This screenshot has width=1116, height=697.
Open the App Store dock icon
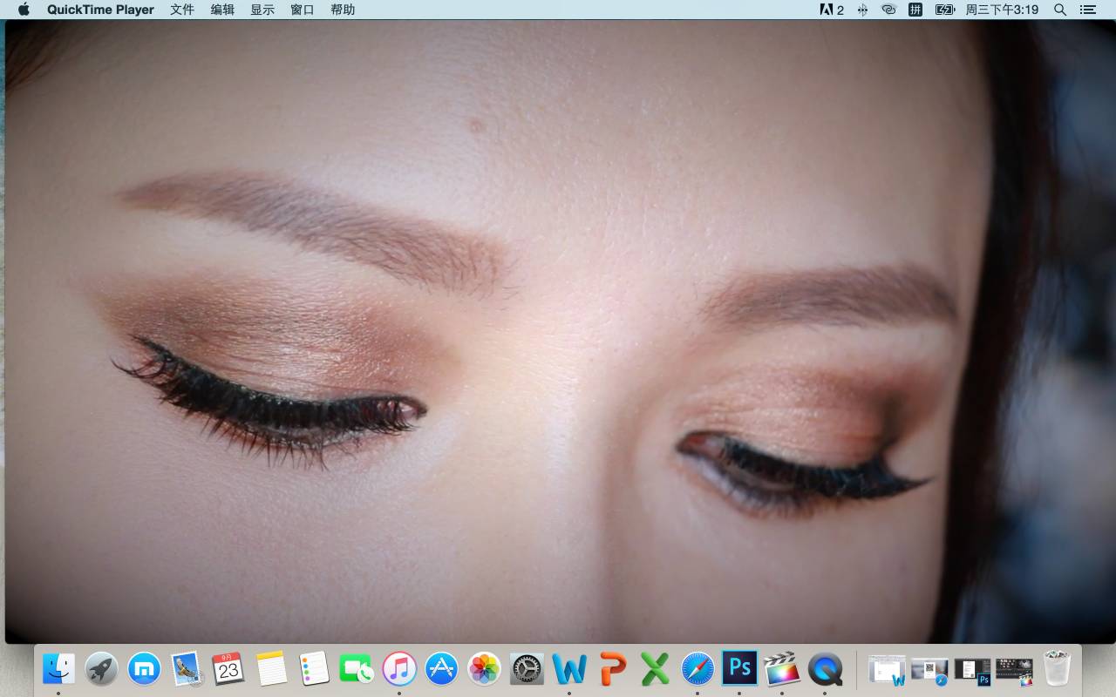click(x=442, y=669)
